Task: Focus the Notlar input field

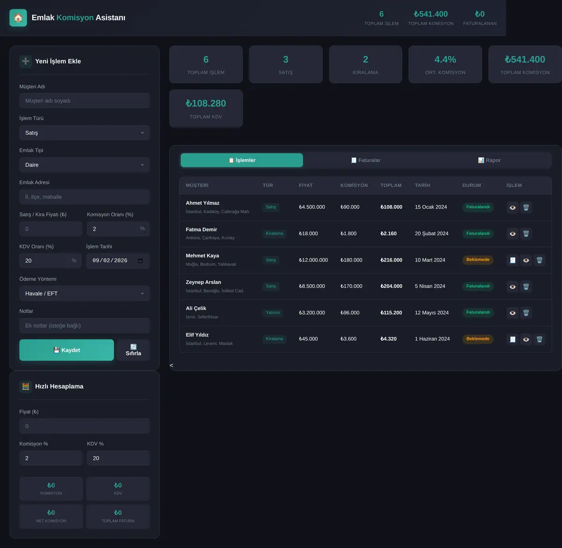Action: [84, 325]
